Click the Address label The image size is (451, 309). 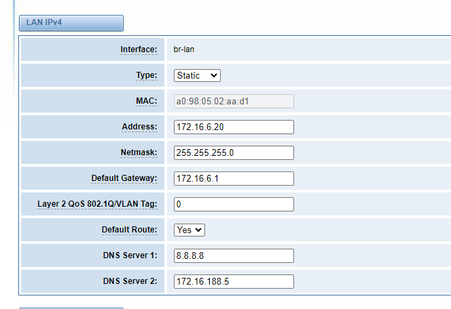coord(139,127)
